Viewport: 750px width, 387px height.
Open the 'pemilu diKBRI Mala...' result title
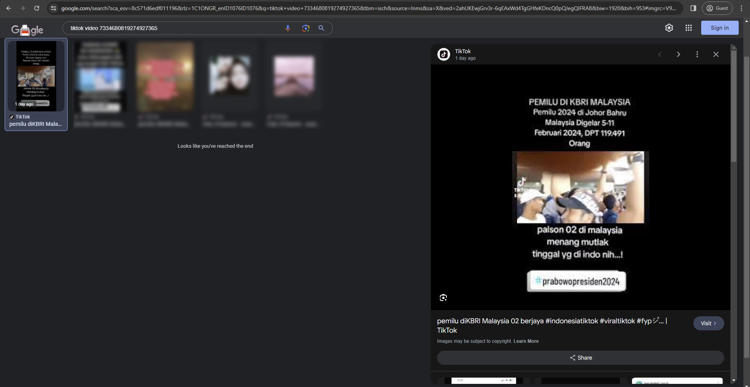point(36,124)
